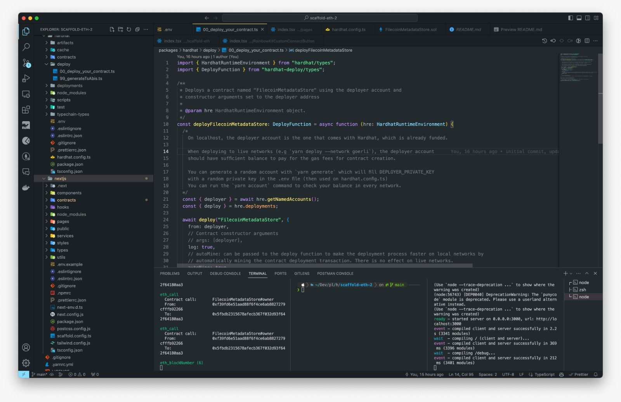
Task: Click main branch in status bar
Action: (39, 374)
